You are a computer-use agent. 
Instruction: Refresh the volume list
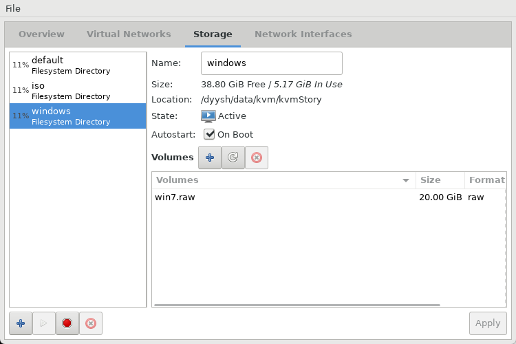click(233, 158)
